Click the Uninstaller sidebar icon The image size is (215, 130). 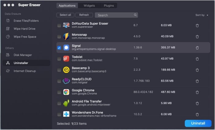pos(8,63)
